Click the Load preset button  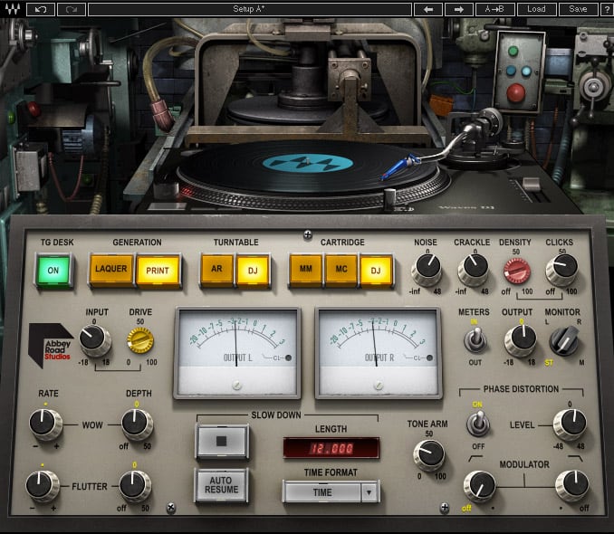click(x=536, y=9)
